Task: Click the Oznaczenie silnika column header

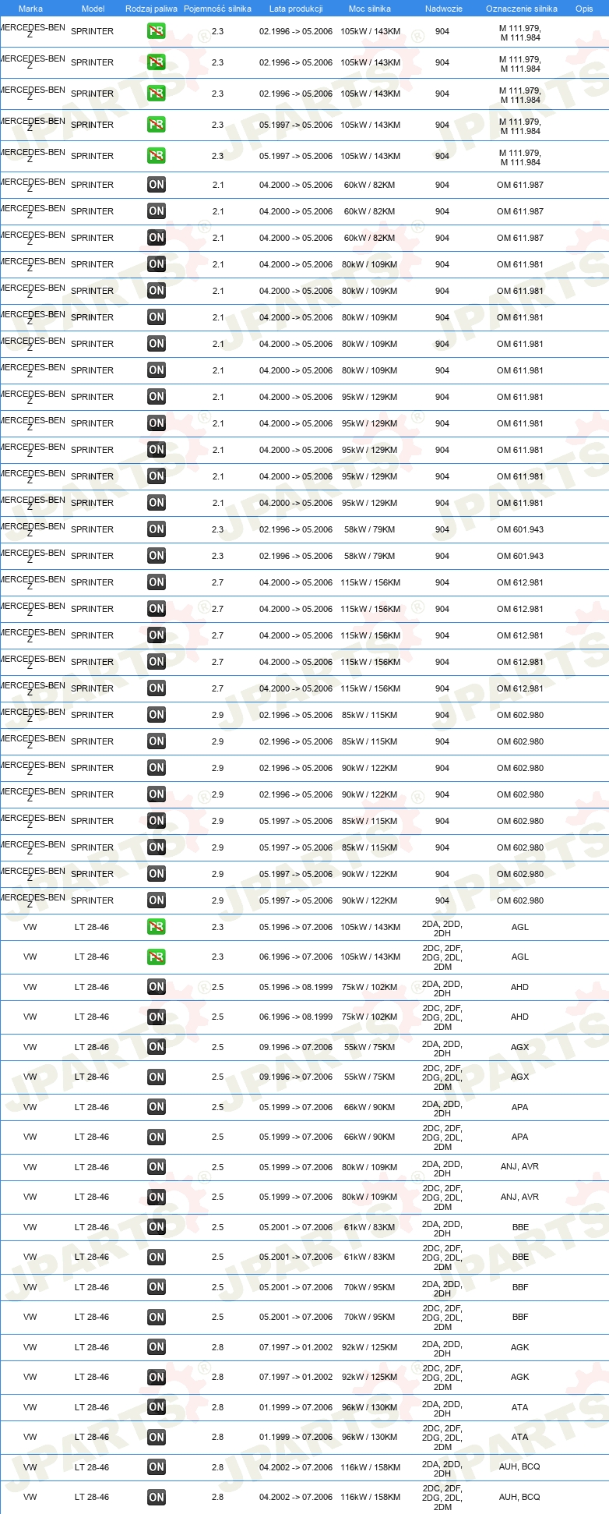Action: tap(522, 9)
